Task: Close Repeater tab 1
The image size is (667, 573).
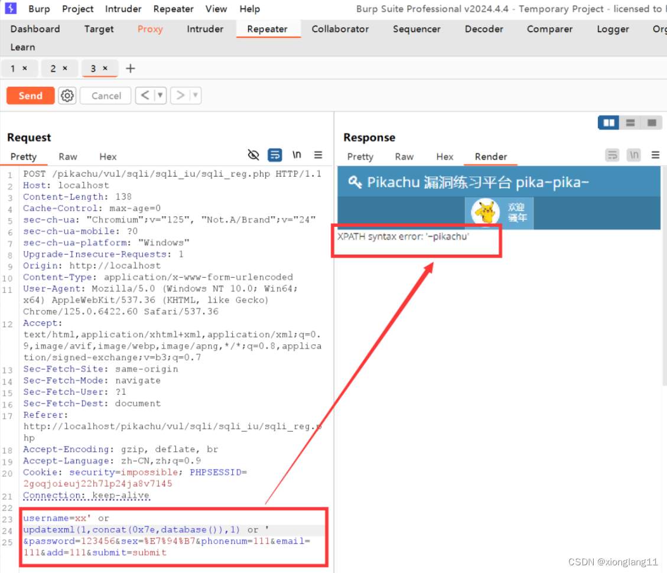Action: click(x=25, y=68)
